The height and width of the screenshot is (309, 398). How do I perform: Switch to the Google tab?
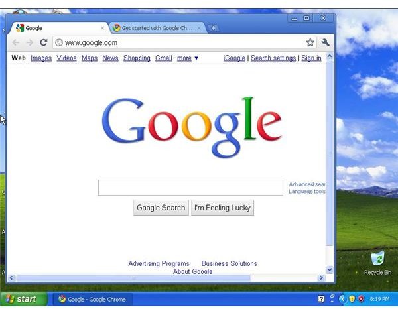[59, 28]
